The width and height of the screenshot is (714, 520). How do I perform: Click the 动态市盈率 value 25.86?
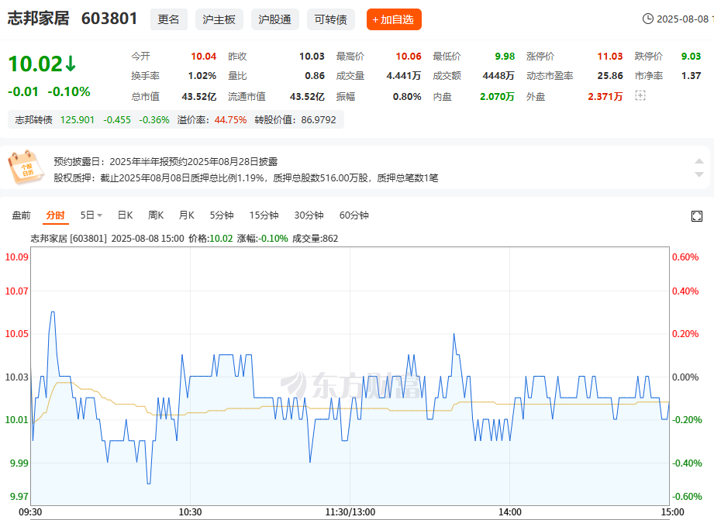(x=610, y=76)
